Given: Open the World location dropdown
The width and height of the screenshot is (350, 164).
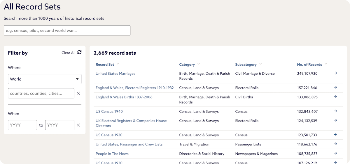Looking at the screenshot, I should point(45,79).
